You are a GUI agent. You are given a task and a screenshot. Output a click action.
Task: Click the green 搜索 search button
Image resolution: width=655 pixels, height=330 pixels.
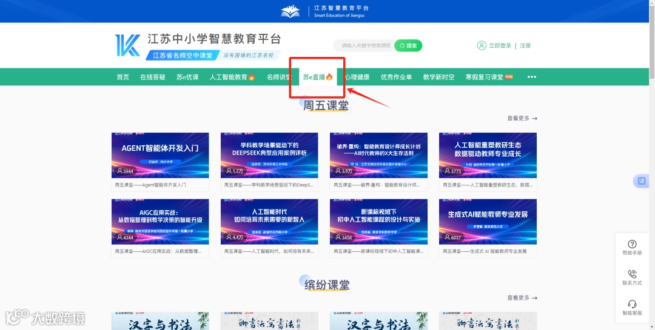tap(408, 45)
